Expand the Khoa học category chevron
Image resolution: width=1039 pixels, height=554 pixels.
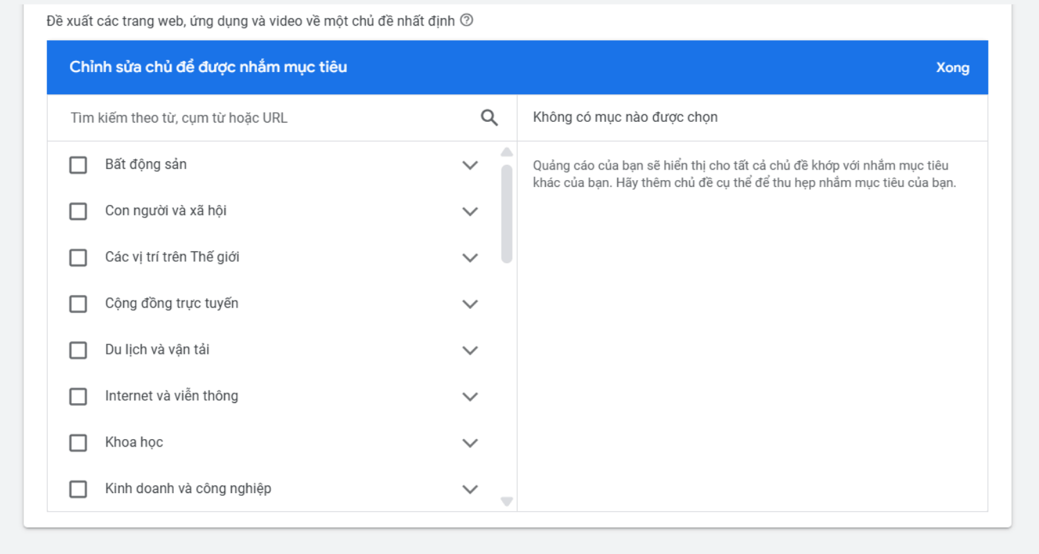point(470,443)
